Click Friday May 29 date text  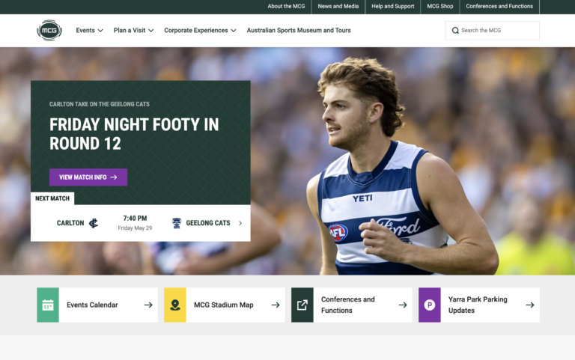pos(135,228)
